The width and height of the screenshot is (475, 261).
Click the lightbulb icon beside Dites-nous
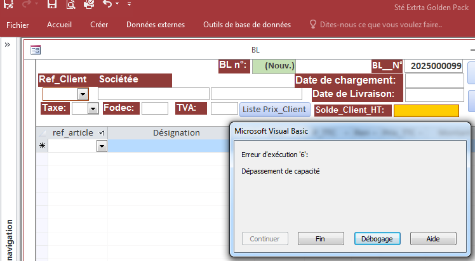313,25
